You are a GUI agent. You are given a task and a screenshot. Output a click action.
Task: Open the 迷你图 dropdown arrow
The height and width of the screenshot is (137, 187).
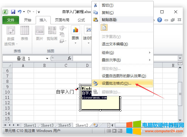(88, 43)
